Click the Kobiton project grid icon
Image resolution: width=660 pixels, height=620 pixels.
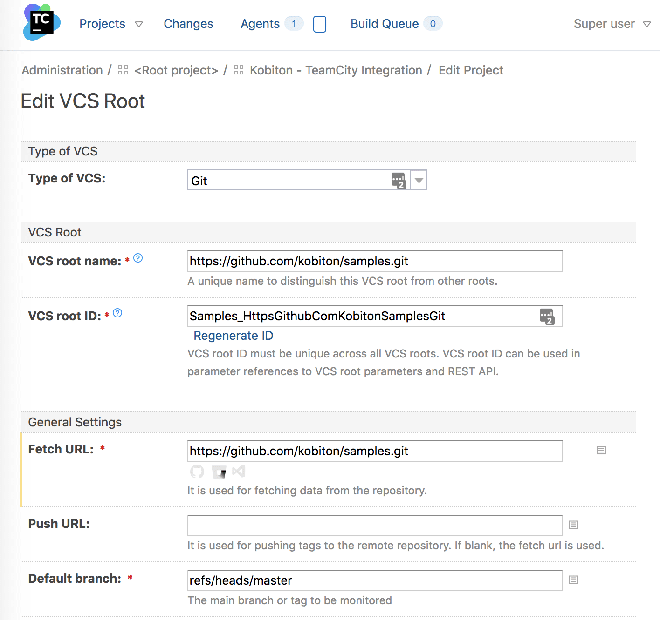point(239,70)
